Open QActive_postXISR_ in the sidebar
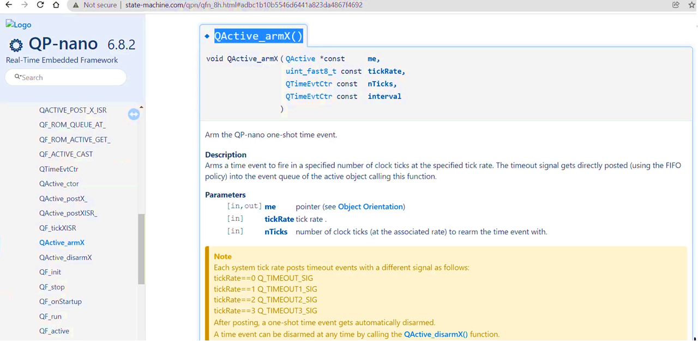Screen dimensions: 698x341 click(68, 213)
